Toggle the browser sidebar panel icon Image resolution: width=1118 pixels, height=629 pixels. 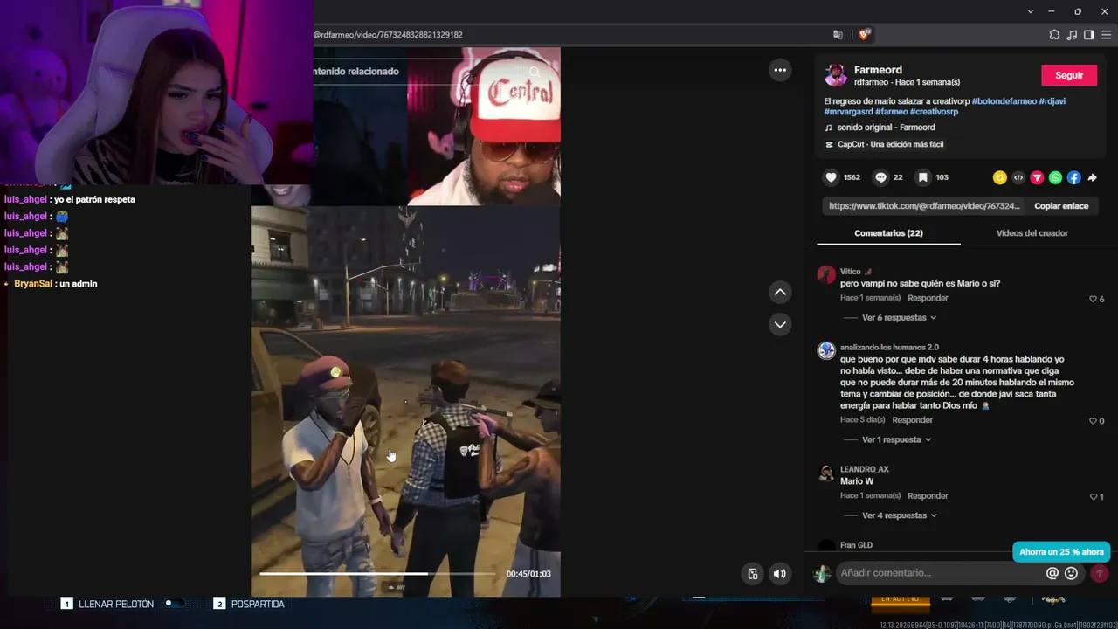[x=1089, y=35]
